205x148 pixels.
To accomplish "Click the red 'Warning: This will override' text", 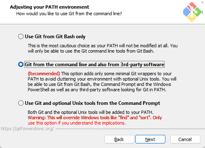I will coord(95,118).
